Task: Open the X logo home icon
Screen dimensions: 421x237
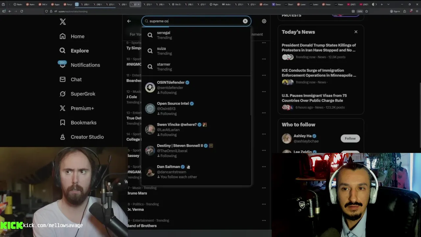Action: [62, 22]
